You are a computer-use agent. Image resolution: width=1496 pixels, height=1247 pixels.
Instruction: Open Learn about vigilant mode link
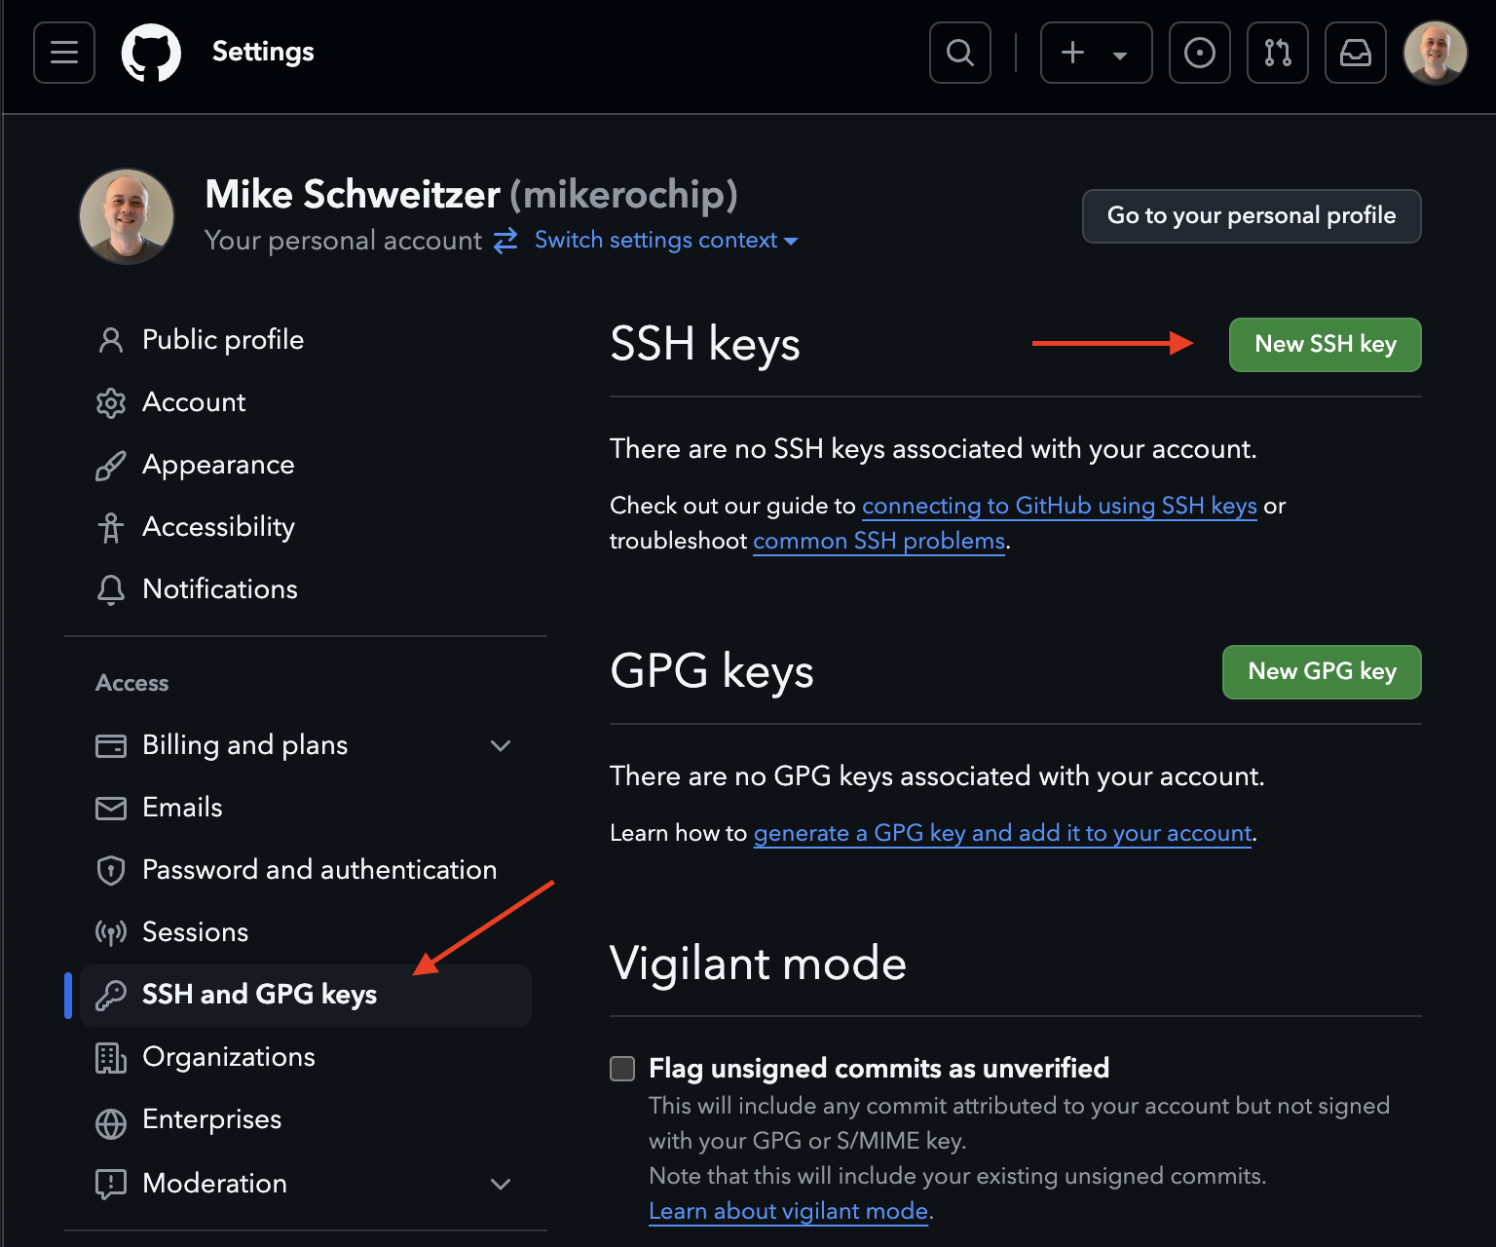[789, 1211]
